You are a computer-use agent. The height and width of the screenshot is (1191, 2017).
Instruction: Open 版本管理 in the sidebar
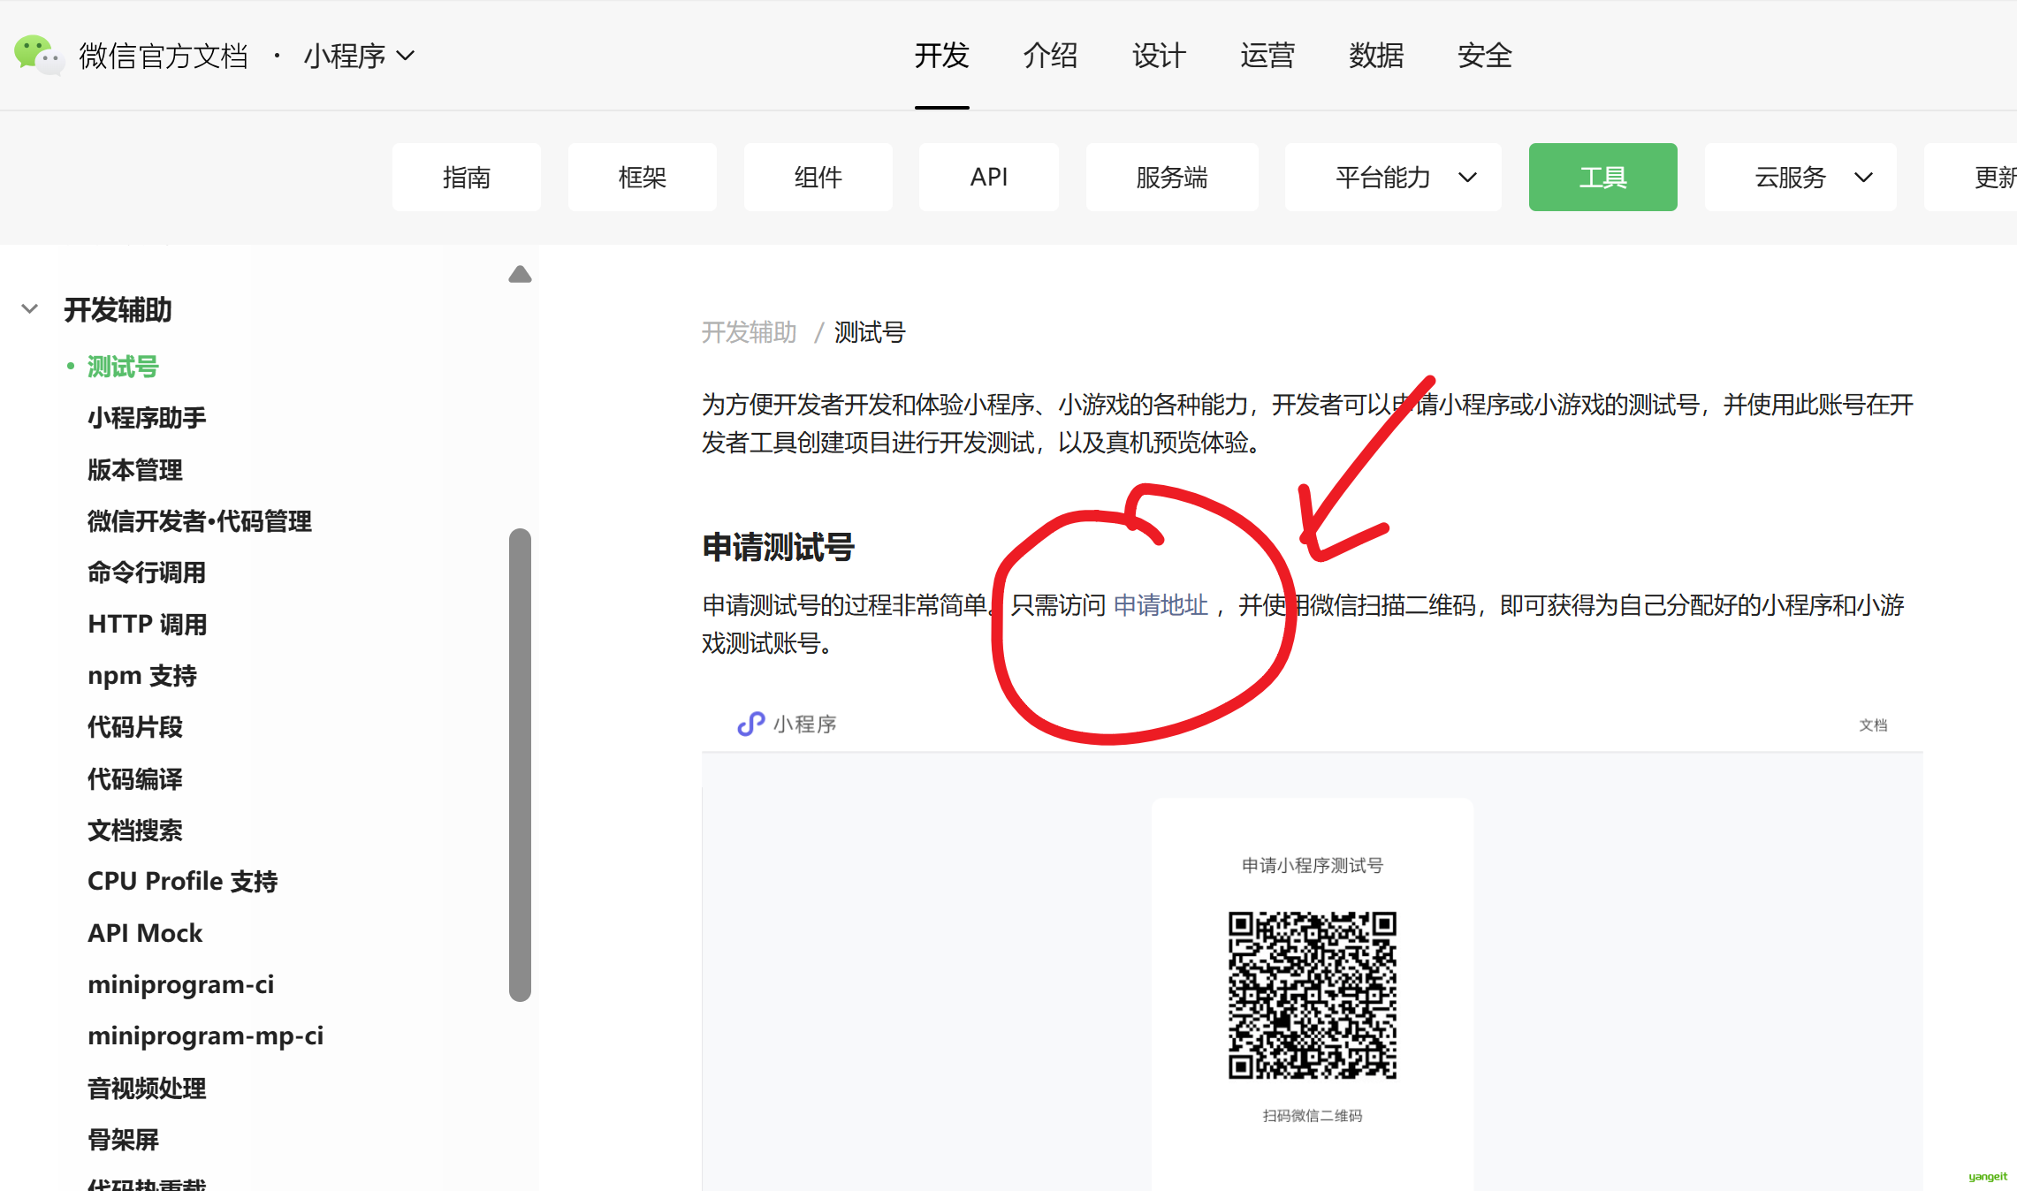coord(135,470)
